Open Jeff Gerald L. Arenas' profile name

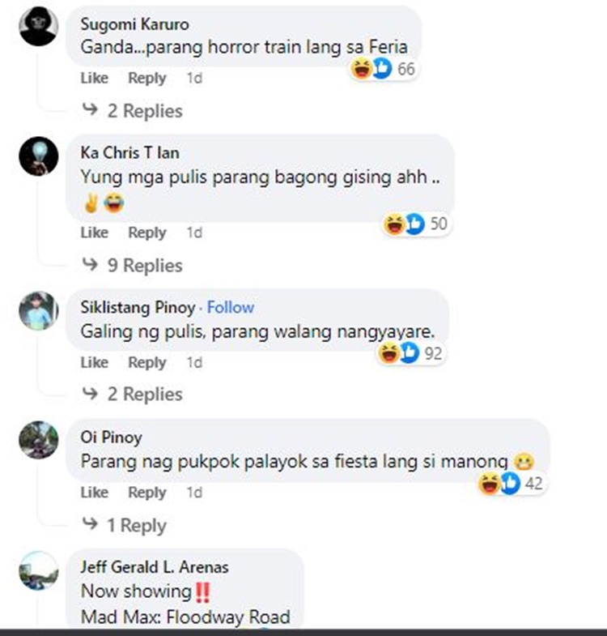point(155,566)
